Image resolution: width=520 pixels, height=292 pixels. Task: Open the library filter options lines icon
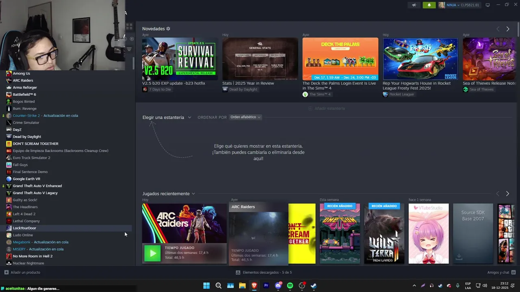[129, 49]
